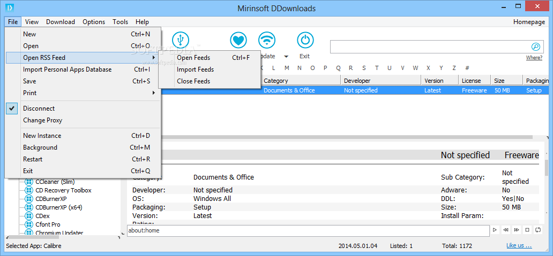
Task: Click the Where? link under search
Action: click(534, 58)
